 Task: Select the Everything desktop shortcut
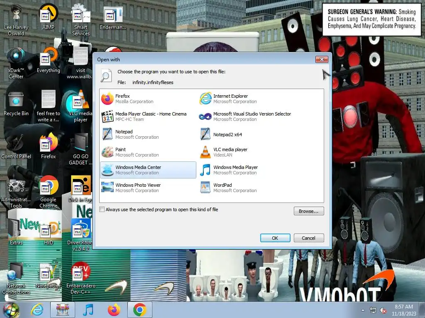(x=48, y=60)
